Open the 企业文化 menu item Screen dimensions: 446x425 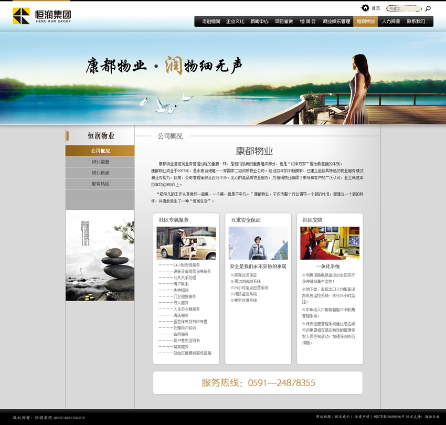[x=235, y=22]
